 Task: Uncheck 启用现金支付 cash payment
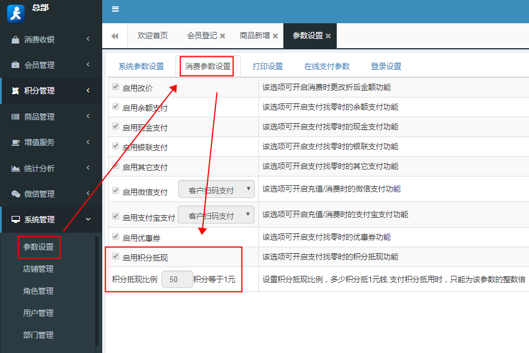point(115,127)
